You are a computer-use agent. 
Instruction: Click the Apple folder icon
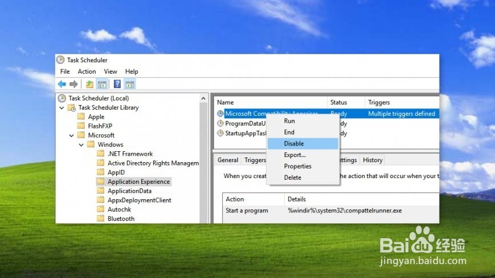pos(81,116)
